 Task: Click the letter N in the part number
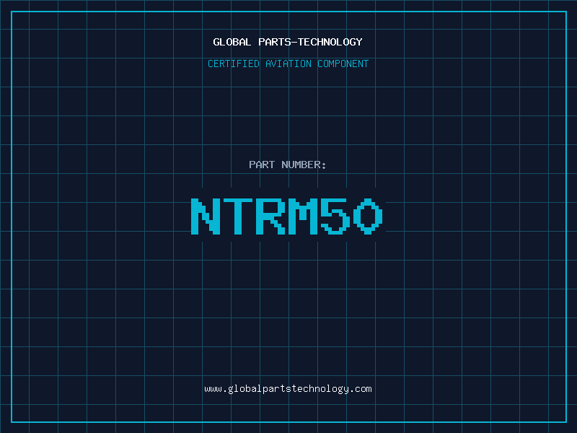(206, 216)
